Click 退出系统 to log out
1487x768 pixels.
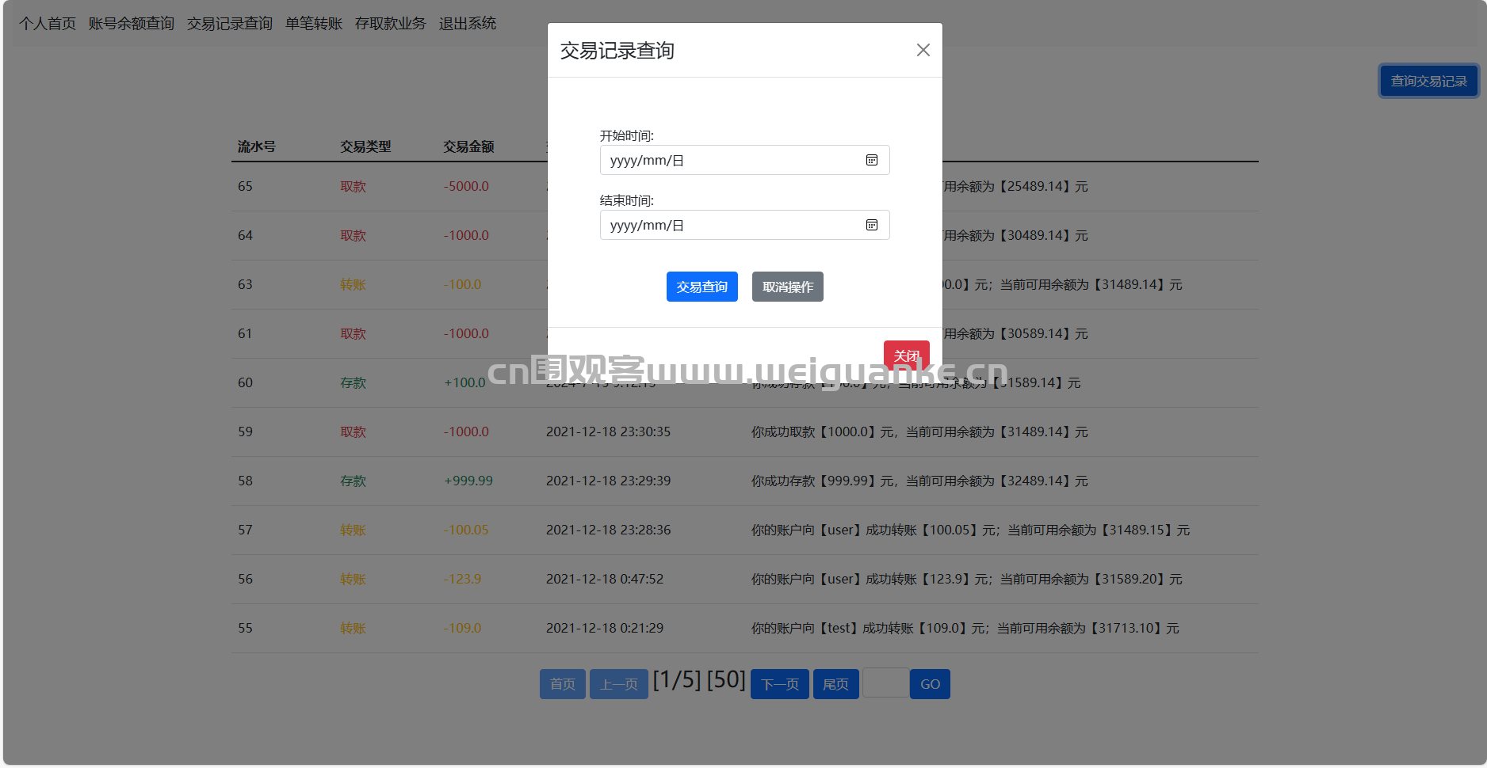467,24
